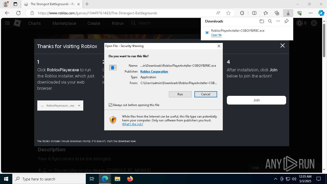
Task: Open File Explorer from the taskbar
Action: pos(117,179)
